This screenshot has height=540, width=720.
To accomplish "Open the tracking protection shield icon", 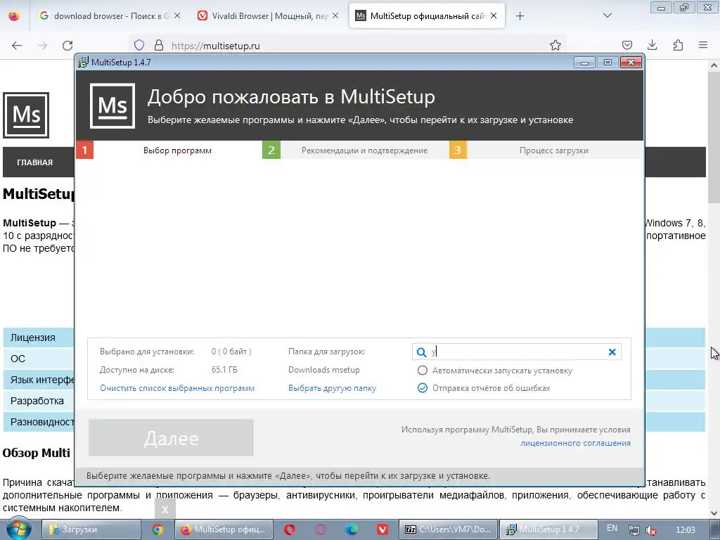I will (139, 45).
